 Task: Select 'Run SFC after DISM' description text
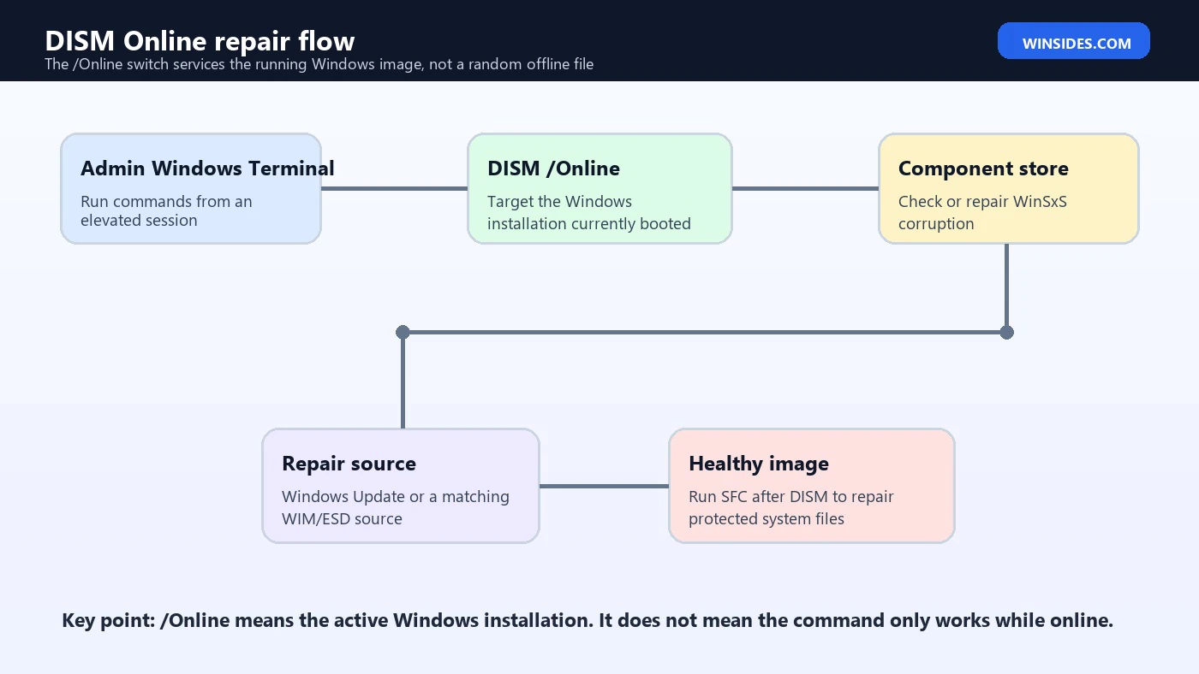(791, 507)
